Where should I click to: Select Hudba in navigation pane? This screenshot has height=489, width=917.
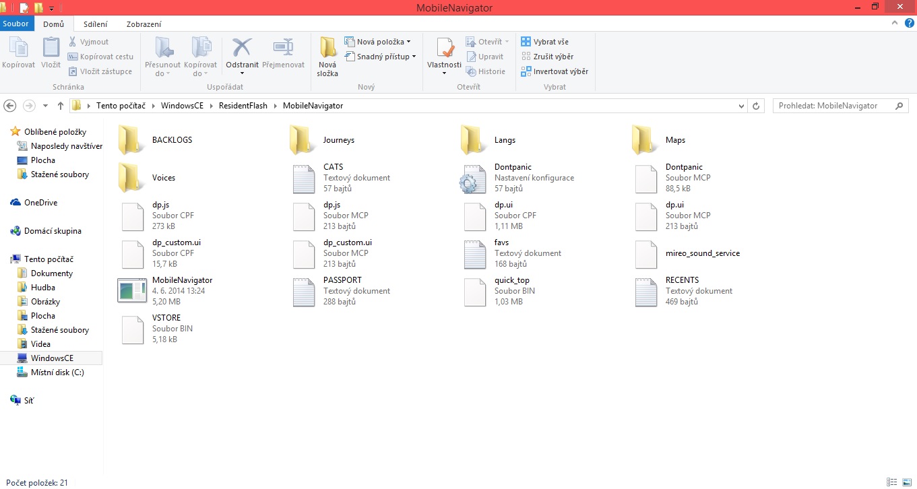[x=36, y=288]
